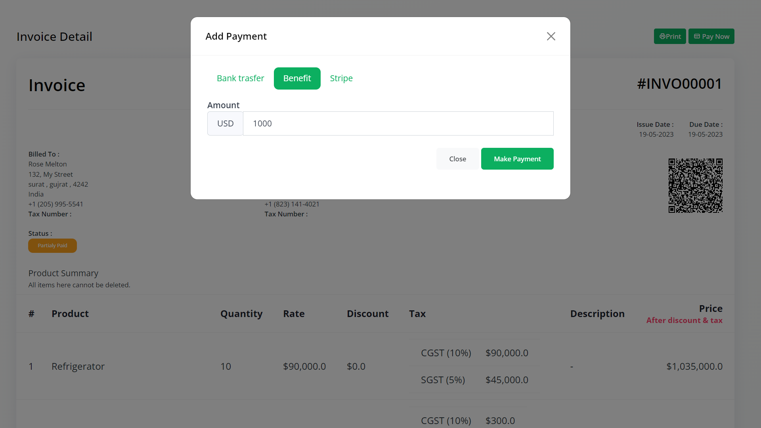Click the Discount column header
The width and height of the screenshot is (761, 428).
(x=367, y=314)
